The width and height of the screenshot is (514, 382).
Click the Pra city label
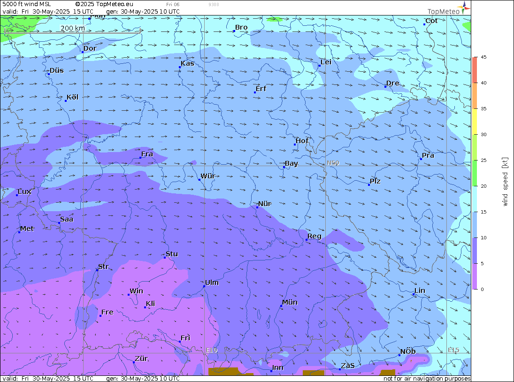tap(428, 155)
